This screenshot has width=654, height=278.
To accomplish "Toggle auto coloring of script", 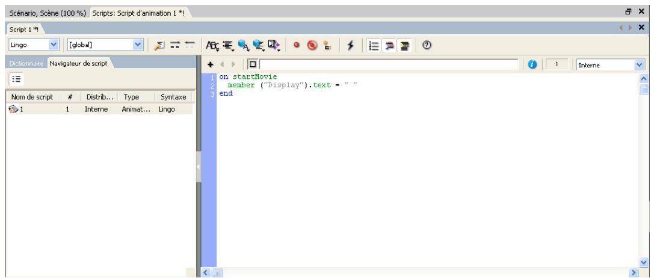I will [x=389, y=45].
